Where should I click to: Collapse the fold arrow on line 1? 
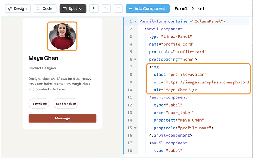(x=135, y=21)
